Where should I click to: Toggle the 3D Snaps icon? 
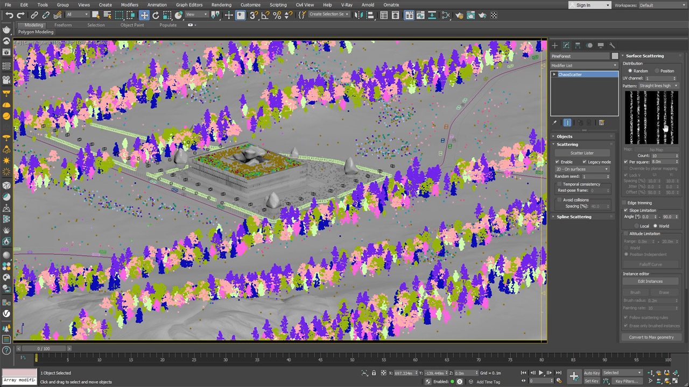tap(254, 15)
